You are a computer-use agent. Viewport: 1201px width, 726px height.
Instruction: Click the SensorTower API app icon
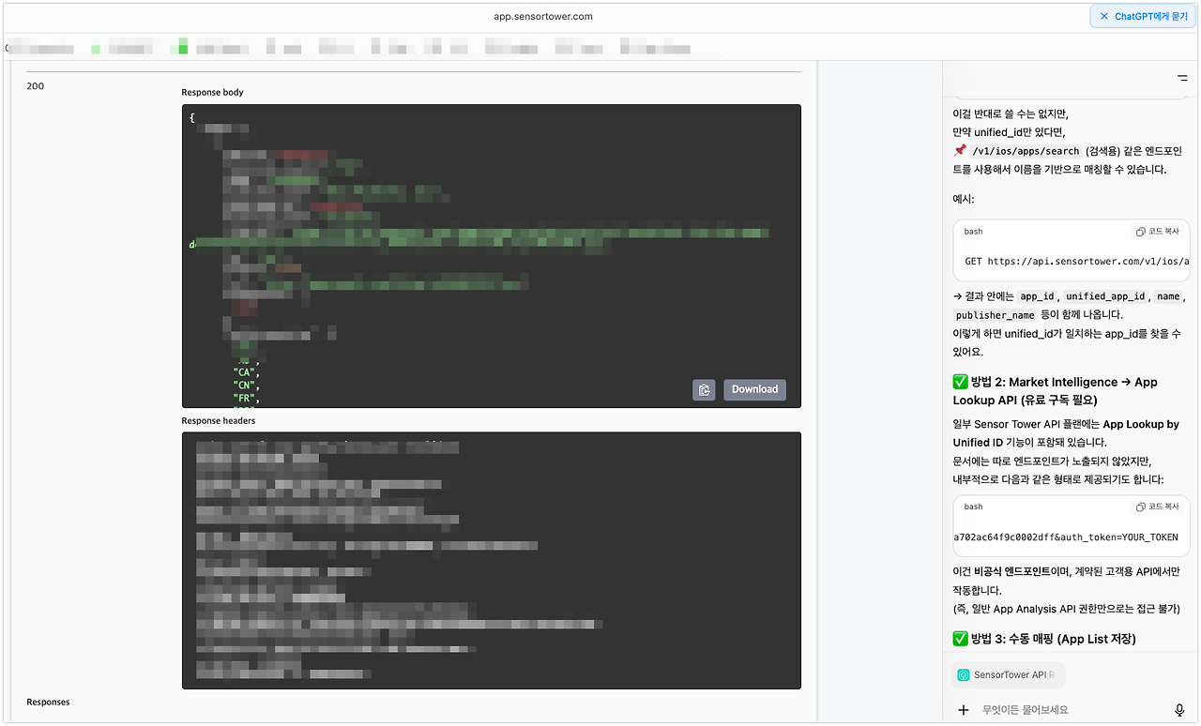coord(964,674)
